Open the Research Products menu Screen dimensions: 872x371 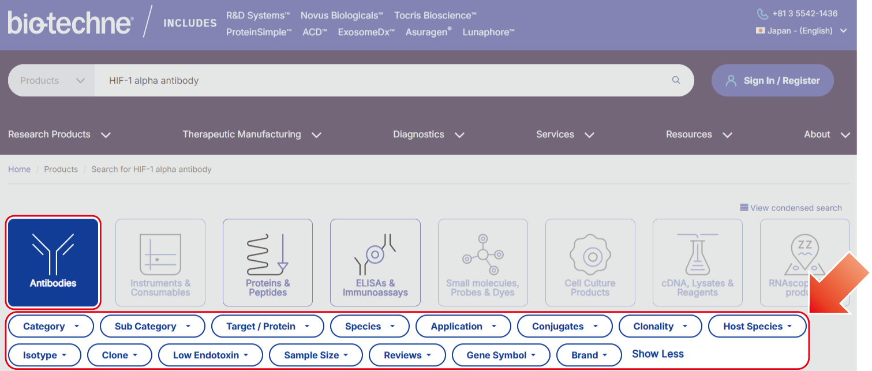pyautogui.click(x=59, y=134)
